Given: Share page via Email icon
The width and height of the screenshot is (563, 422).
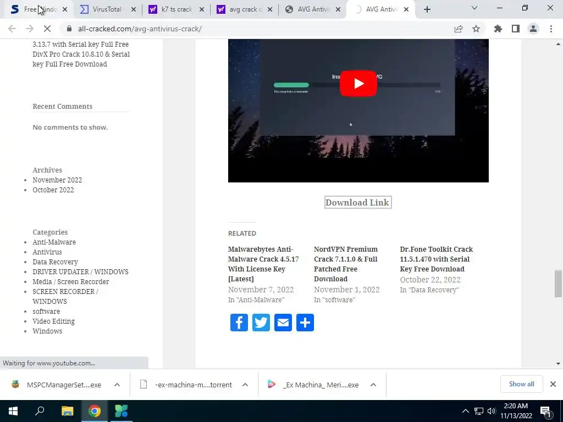Looking at the screenshot, I should click(283, 322).
